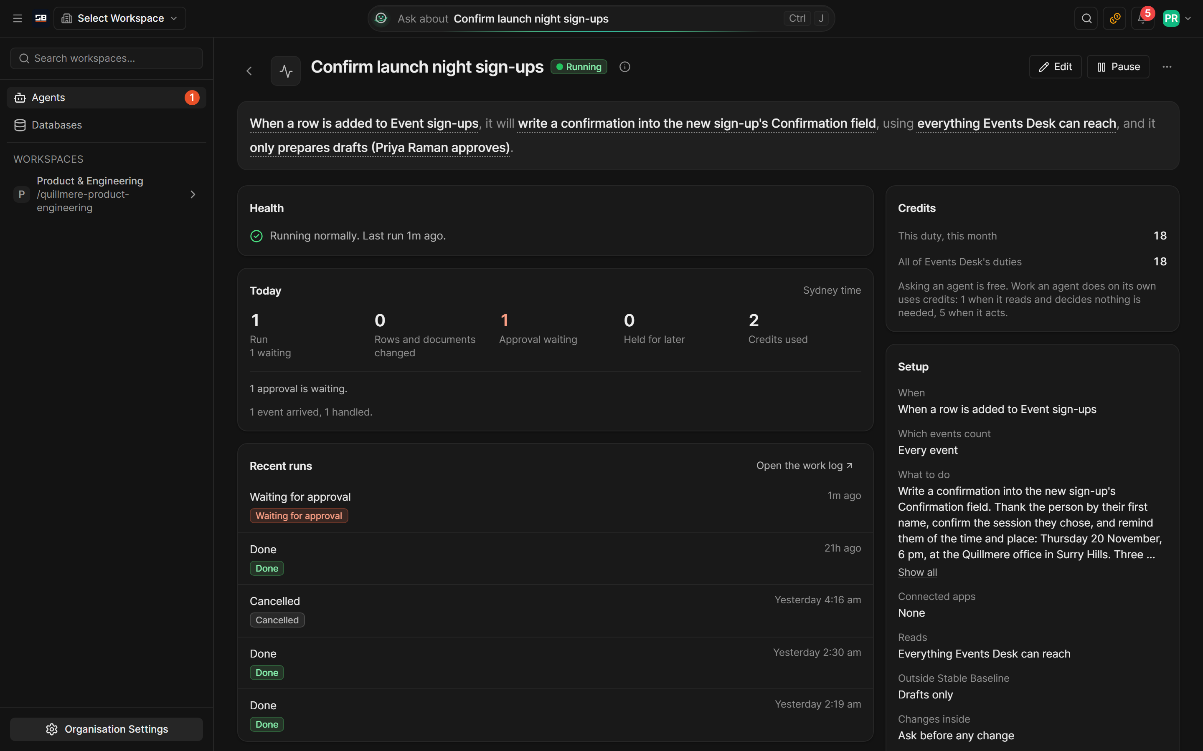Click 'All of Events Desk's duties' row
The height and width of the screenshot is (751, 1203).
pos(1032,262)
